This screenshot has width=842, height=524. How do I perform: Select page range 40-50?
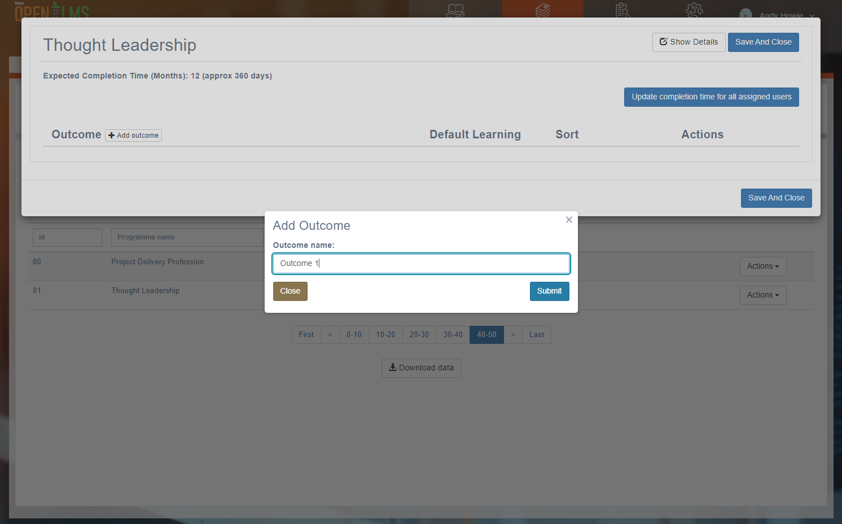(486, 335)
